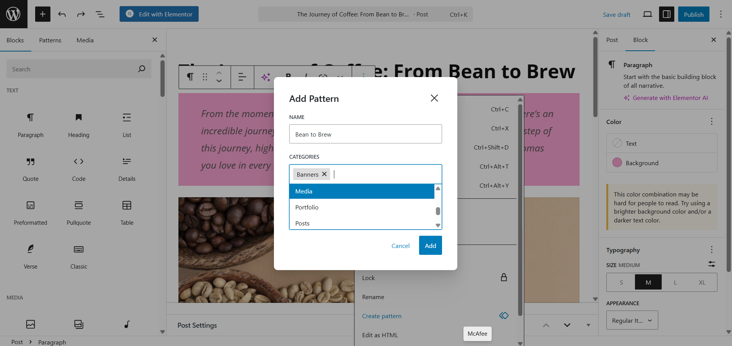The image size is (732, 346).
Task: Insert a Verse block
Action: coord(31,257)
